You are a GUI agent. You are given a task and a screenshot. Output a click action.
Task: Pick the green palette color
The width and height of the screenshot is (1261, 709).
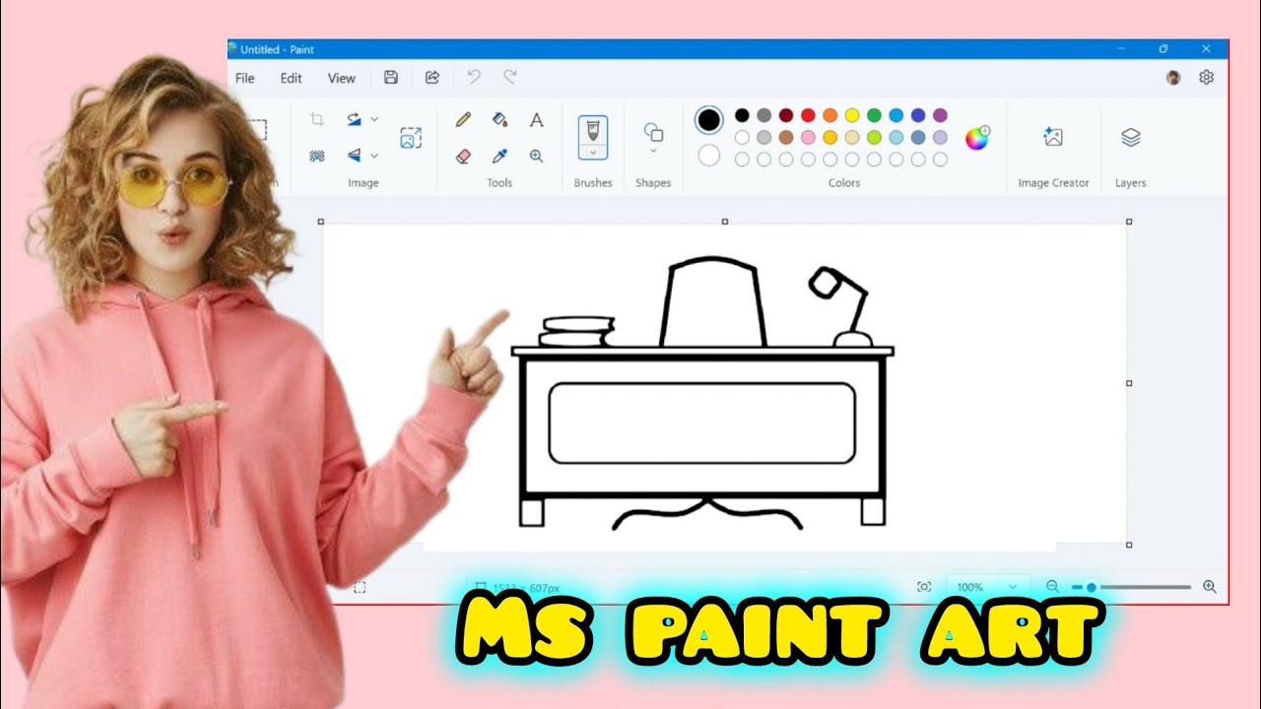click(874, 115)
